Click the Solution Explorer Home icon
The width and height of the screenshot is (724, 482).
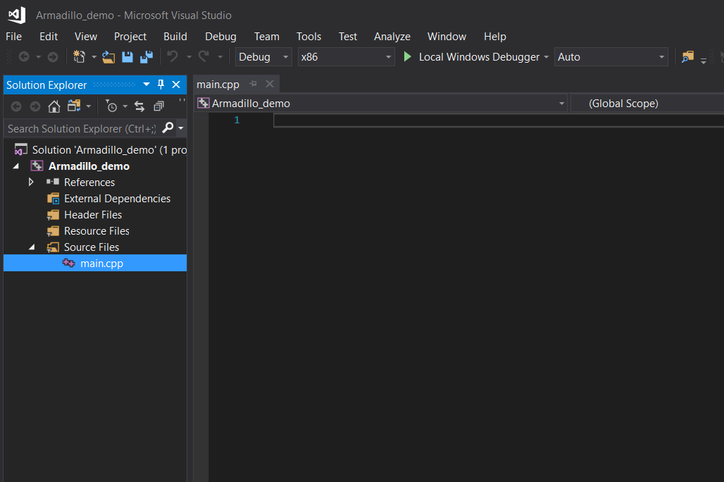coord(54,106)
